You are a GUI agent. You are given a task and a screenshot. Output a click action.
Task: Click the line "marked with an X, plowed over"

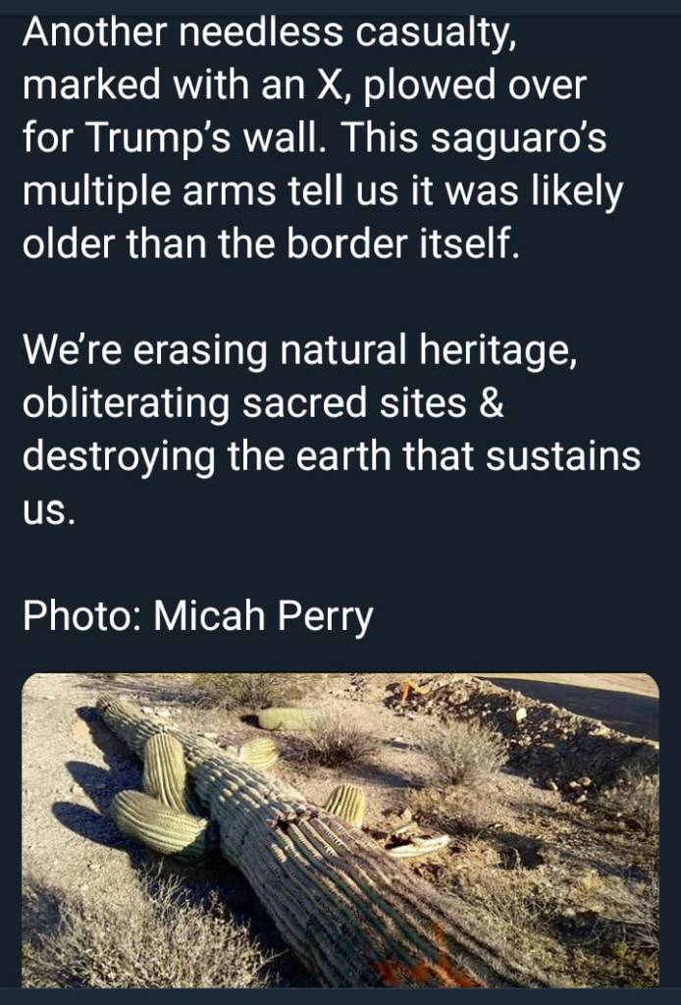303,86
